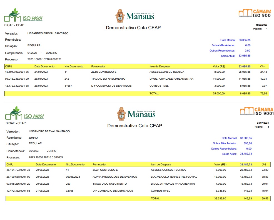Viewport: 274px width, 220px height.
Task: Click the month name JANEIRO
Action: (51, 53)
